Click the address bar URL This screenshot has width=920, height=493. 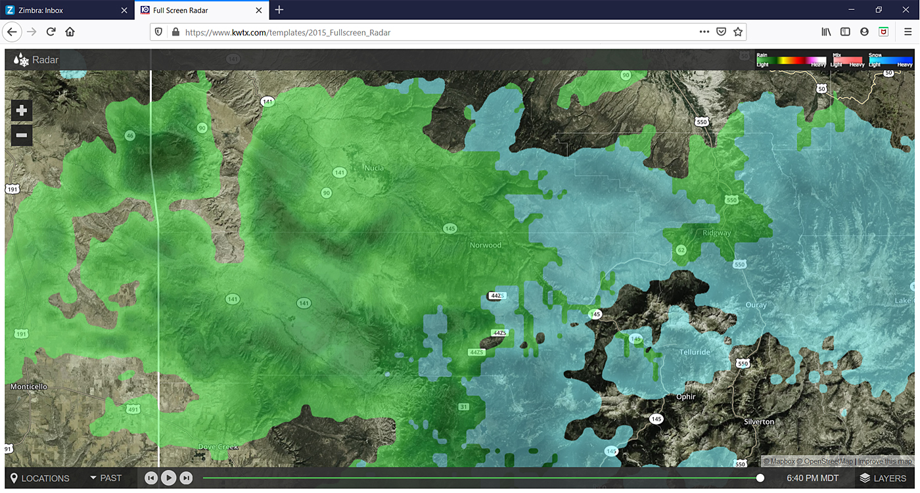coord(394,32)
